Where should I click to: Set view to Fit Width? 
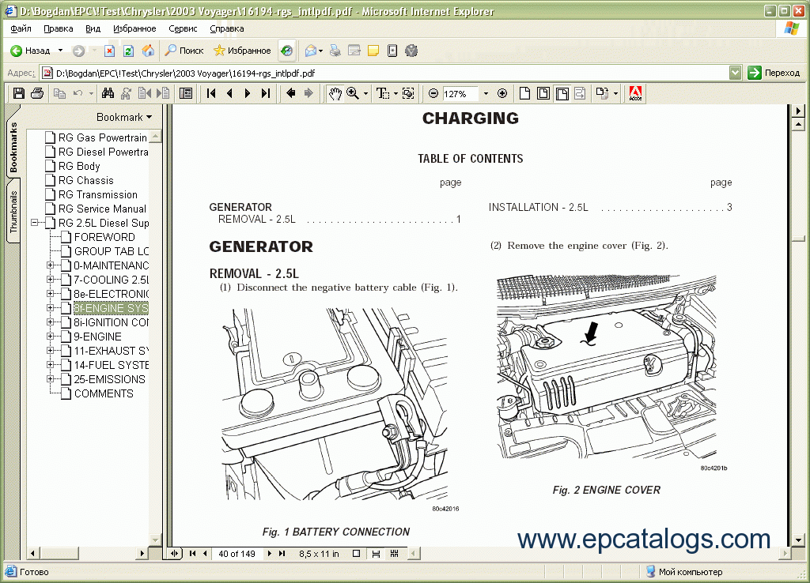point(562,93)
